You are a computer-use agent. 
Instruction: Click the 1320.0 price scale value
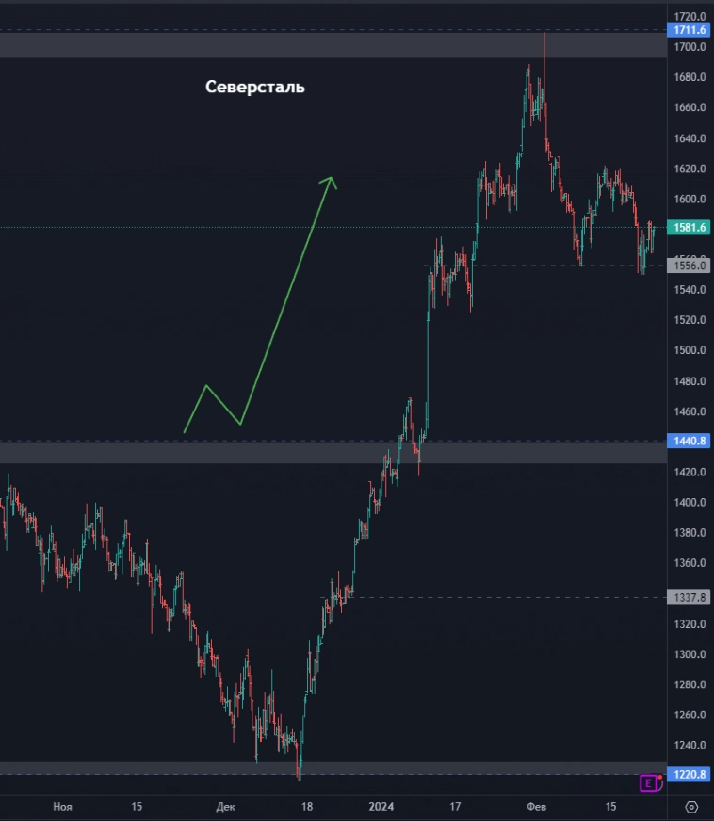pos(690,624)
